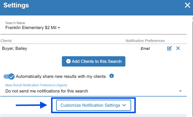Click the Settings dialog title

16,5
